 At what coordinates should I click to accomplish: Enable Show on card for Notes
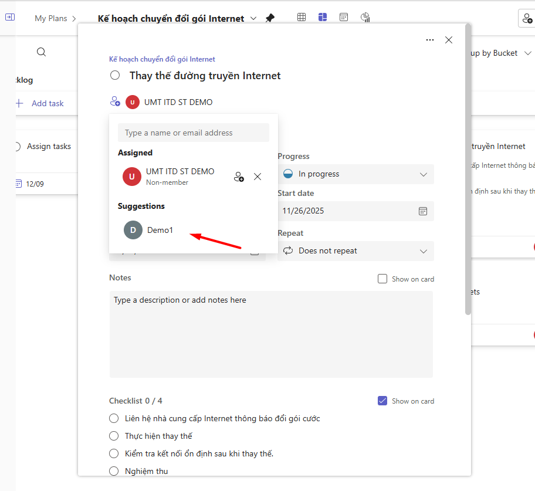[x=382, y=279]
